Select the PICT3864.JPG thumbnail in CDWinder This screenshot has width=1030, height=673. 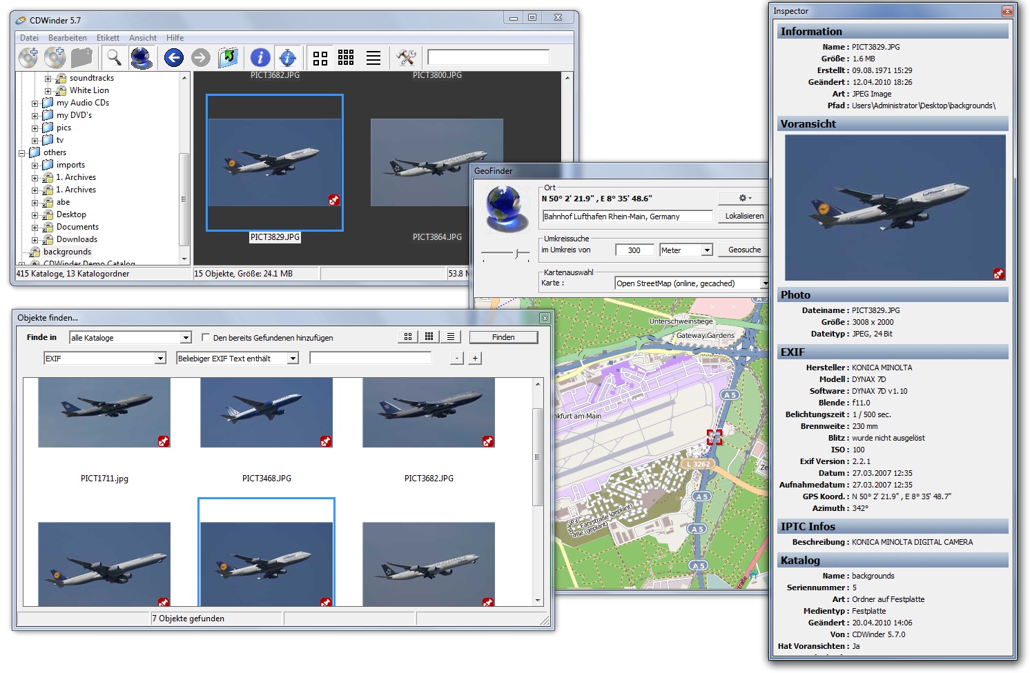437,163
